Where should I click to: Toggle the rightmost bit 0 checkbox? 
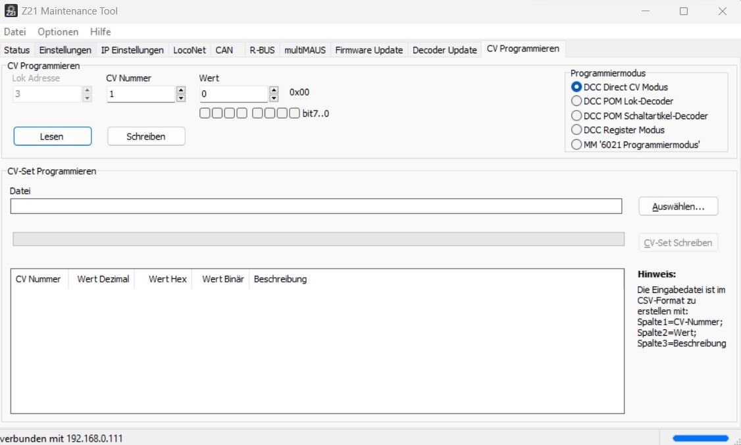pos(294,114)
